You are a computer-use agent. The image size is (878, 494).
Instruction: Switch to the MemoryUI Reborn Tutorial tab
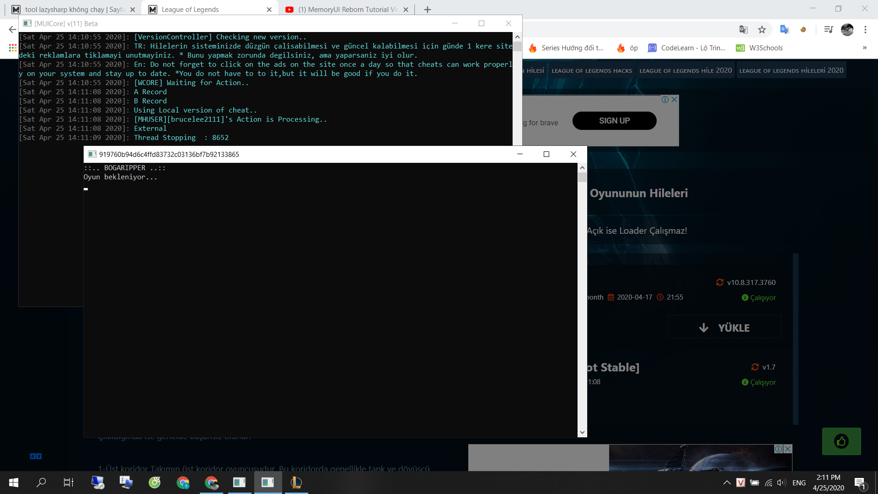[x=347, y=10]
